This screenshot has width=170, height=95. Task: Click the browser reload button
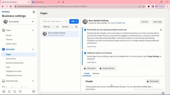(x=11, y=6)
